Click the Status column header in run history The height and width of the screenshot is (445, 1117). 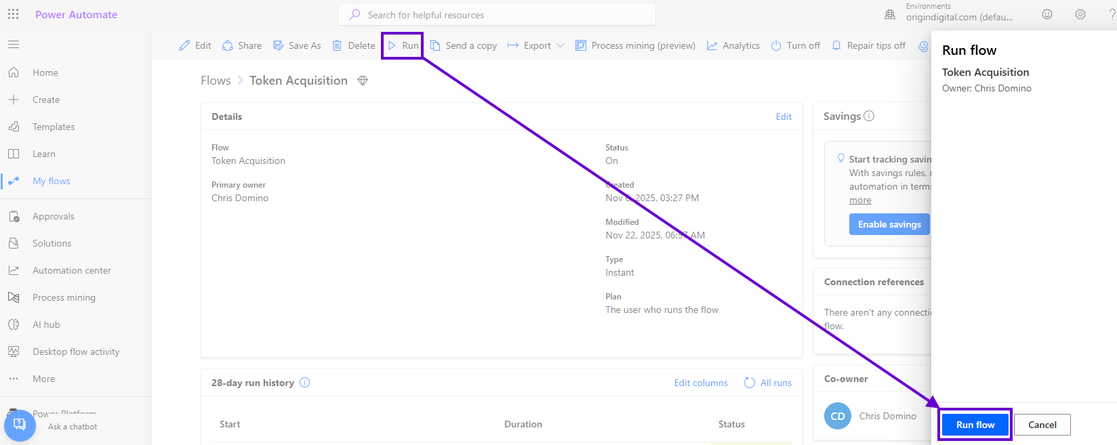click(731, 424)
